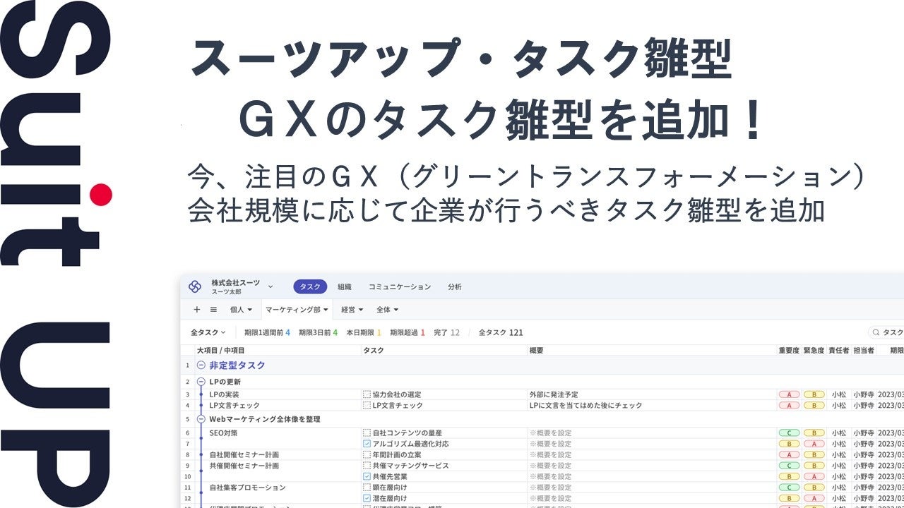
Task: Click the タスク search input field
Action: point(888,332)
